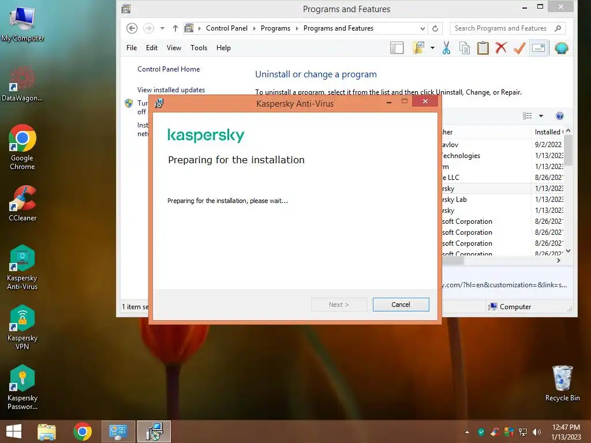Open the Recycle Bin

pyautogui.click(x=562, y=384)
